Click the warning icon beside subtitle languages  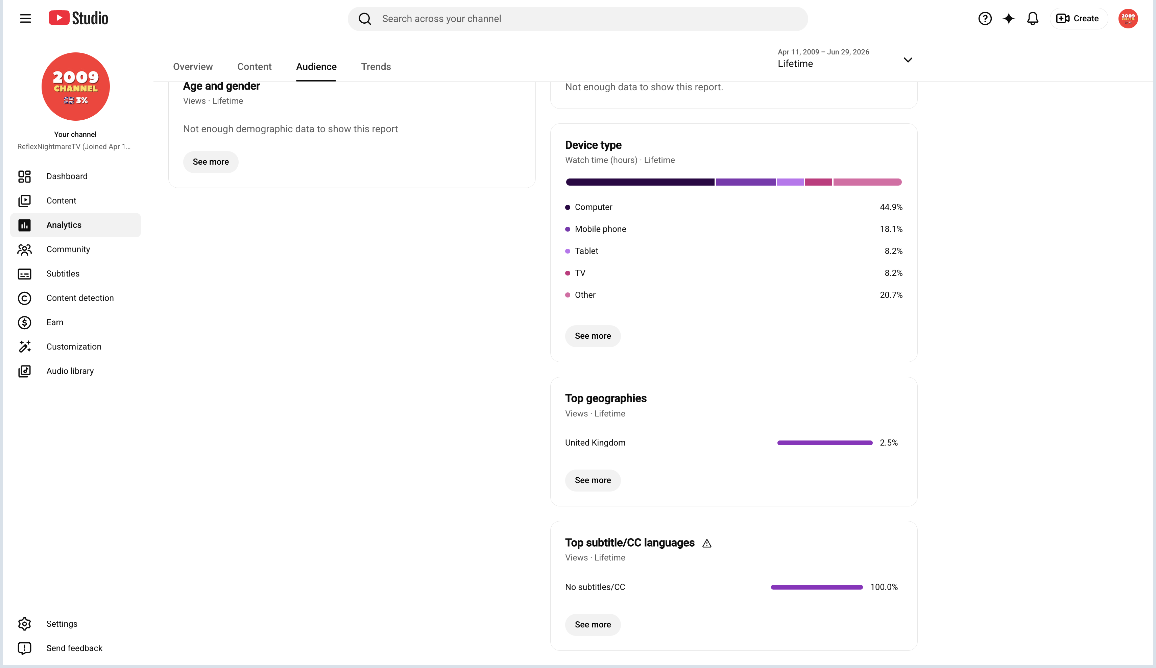pos(707,543)
